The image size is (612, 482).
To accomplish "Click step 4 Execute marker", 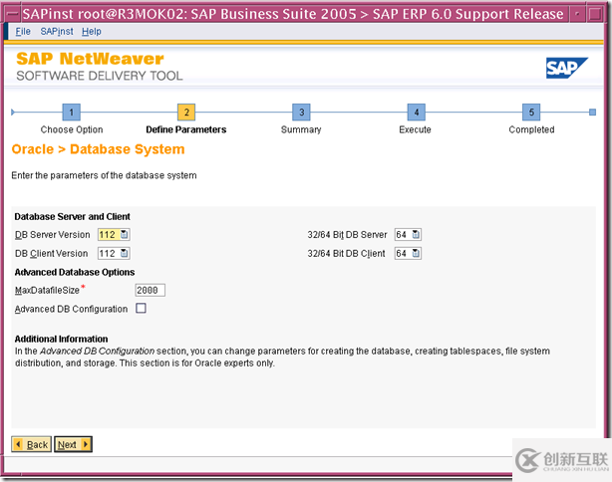I will [x=416, y=113].
